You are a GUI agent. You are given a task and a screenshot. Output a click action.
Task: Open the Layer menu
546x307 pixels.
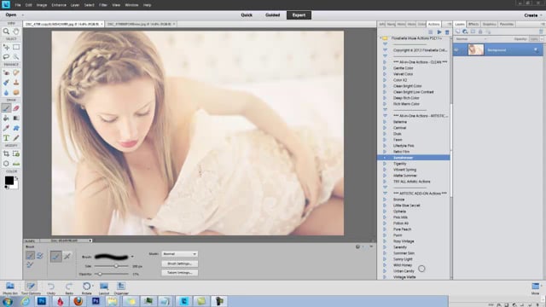(75, 5)
